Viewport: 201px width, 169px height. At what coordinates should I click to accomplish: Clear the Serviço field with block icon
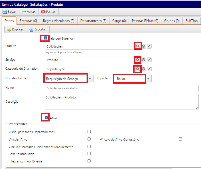pyautogui.click(x=144, y=60)
